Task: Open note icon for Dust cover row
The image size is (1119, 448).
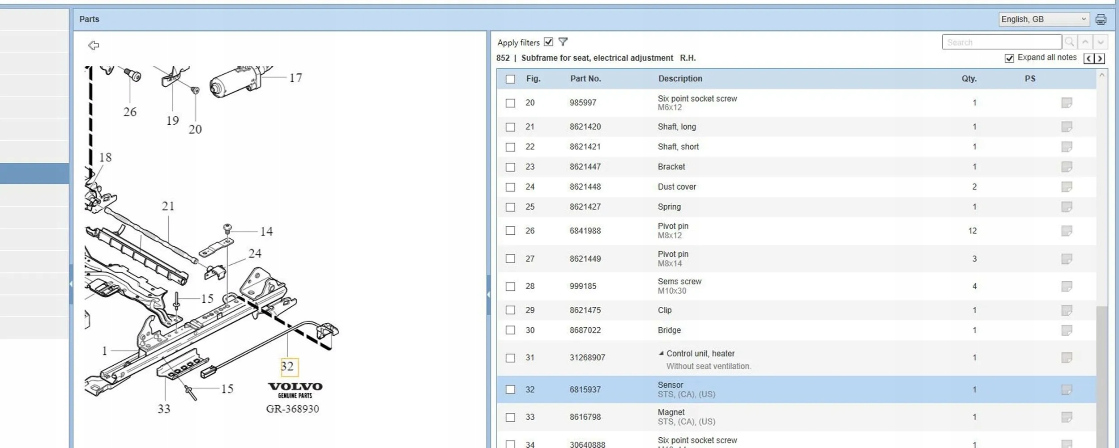Action: tap(1067, 187)
